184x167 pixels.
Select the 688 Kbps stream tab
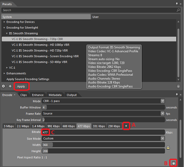pos(69,126)
